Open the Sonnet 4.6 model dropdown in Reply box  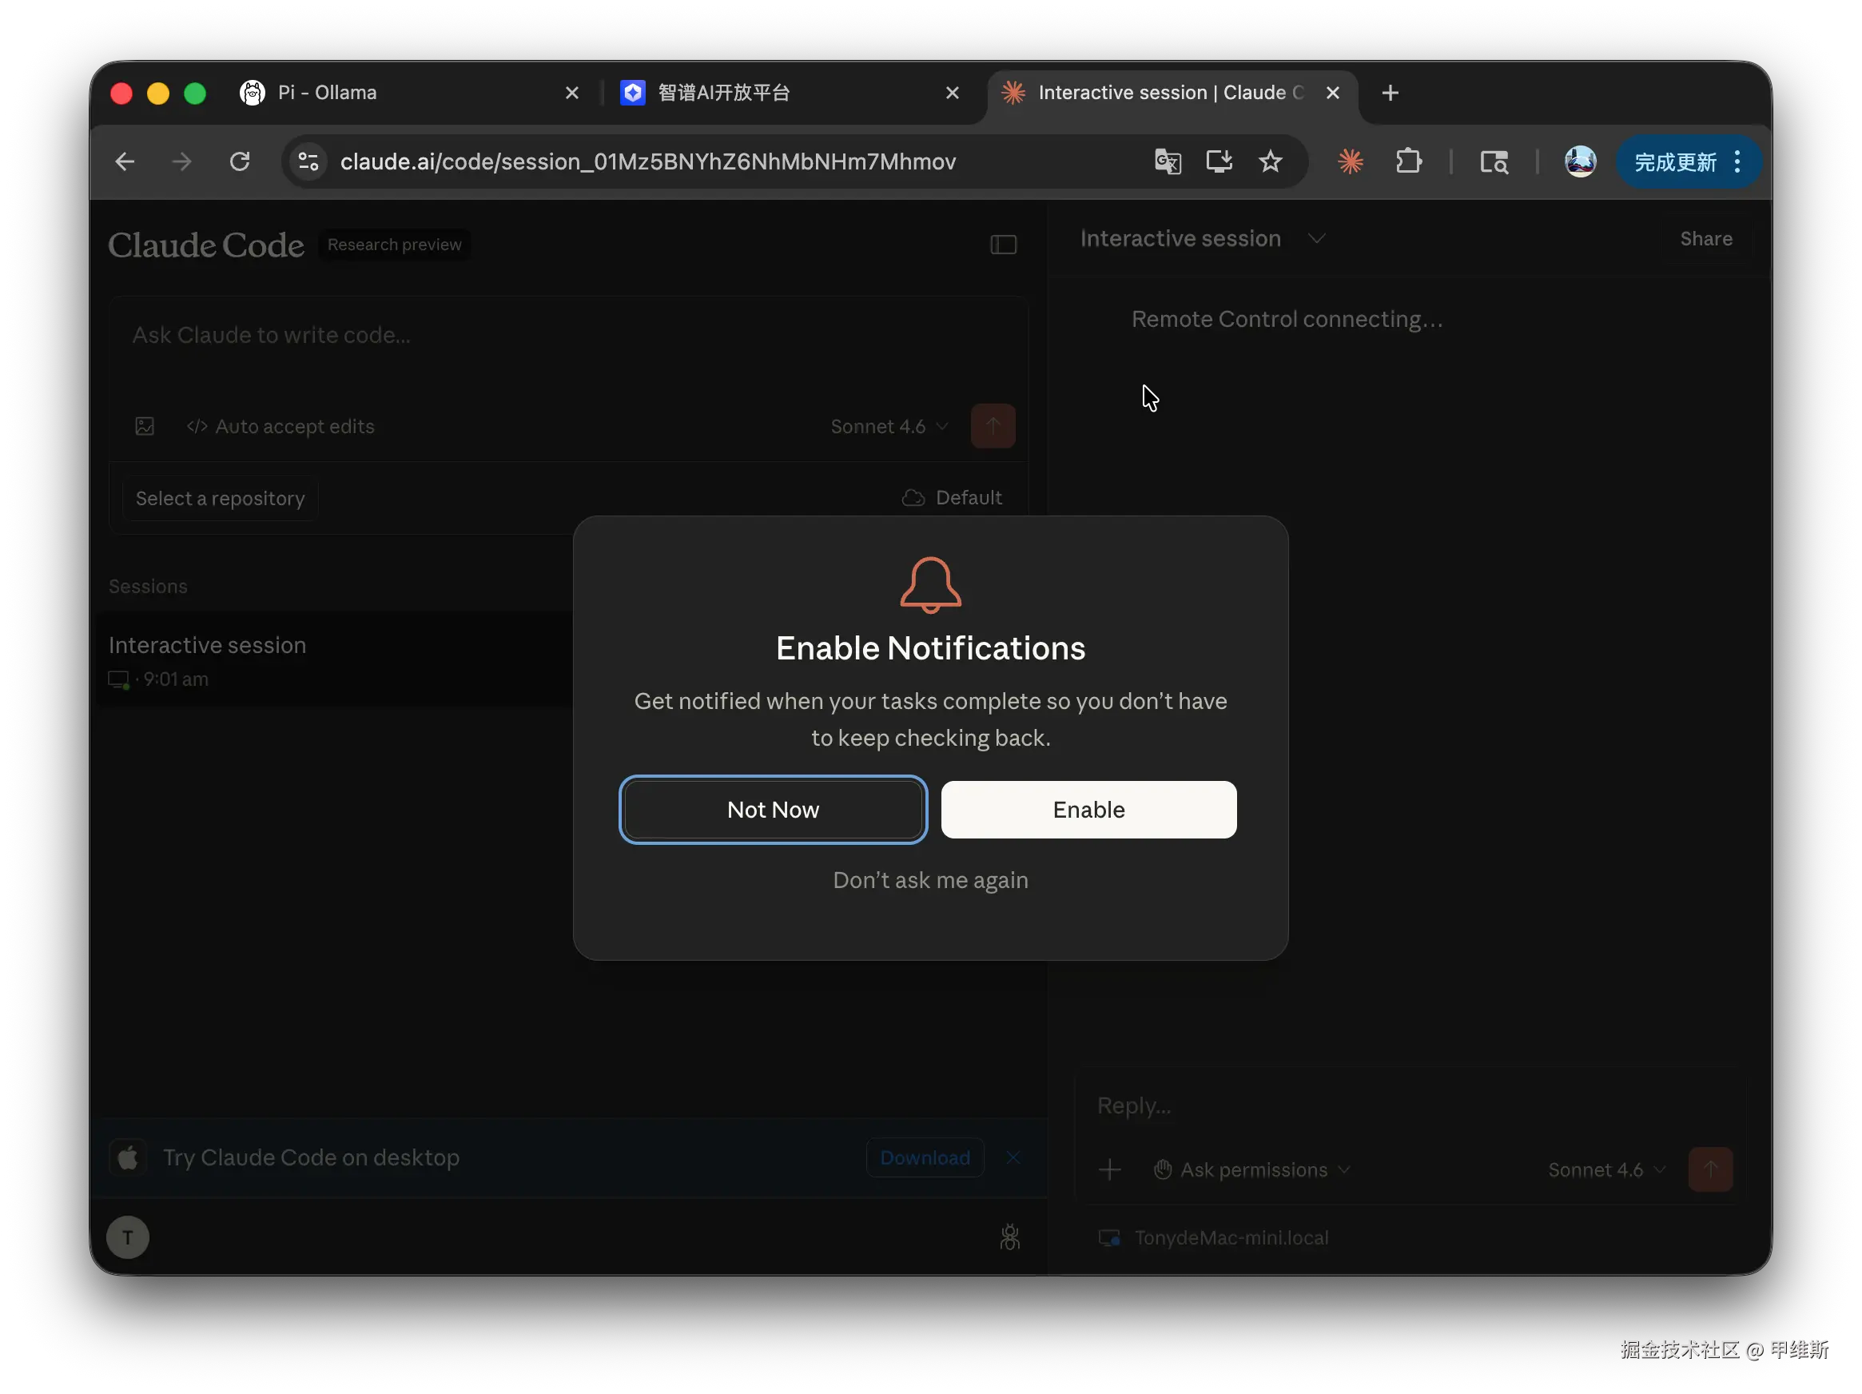pos(1605,1169)
